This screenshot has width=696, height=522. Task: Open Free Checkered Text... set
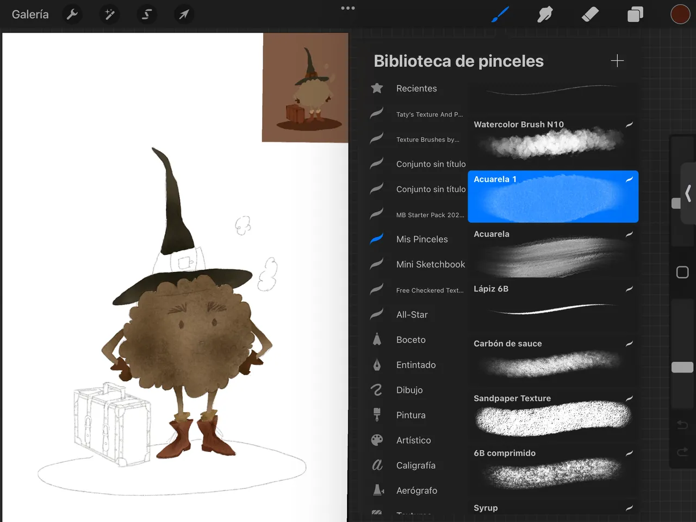pyautogui.click(x=417, y=290)
